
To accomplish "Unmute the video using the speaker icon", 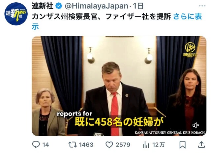I will (x=196, y=125).
